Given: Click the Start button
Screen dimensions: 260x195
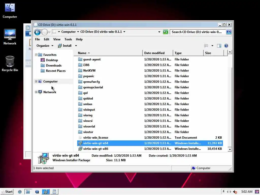Looking at the screenshot, I should point(7,192).
